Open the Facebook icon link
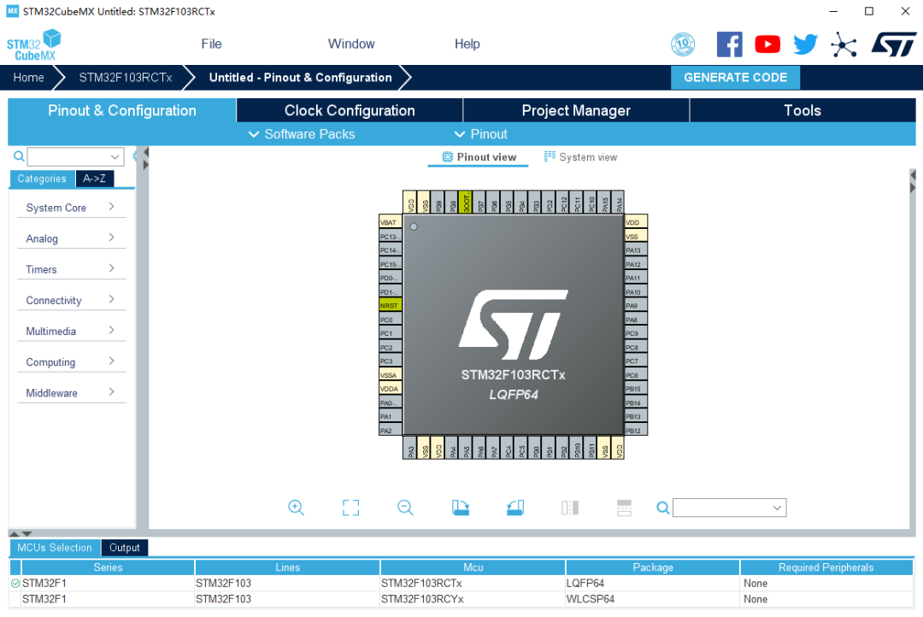Viewport: 923px width, 617px height. pyautogui.click(x=729, y=44)
